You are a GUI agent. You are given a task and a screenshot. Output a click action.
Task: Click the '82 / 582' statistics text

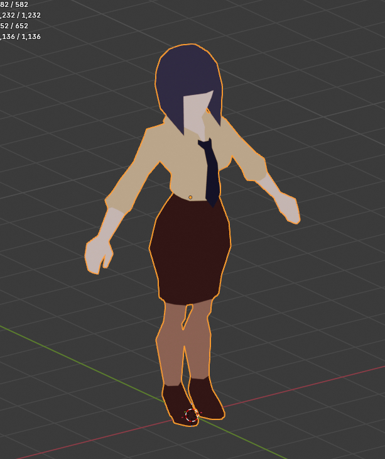14,4
